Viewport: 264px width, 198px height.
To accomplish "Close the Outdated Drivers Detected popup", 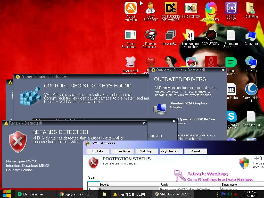I will (x=223, y=70).
